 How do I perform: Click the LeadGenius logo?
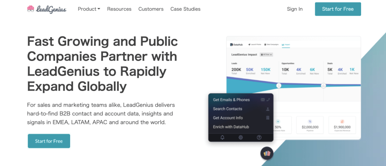tap(46, 9)
